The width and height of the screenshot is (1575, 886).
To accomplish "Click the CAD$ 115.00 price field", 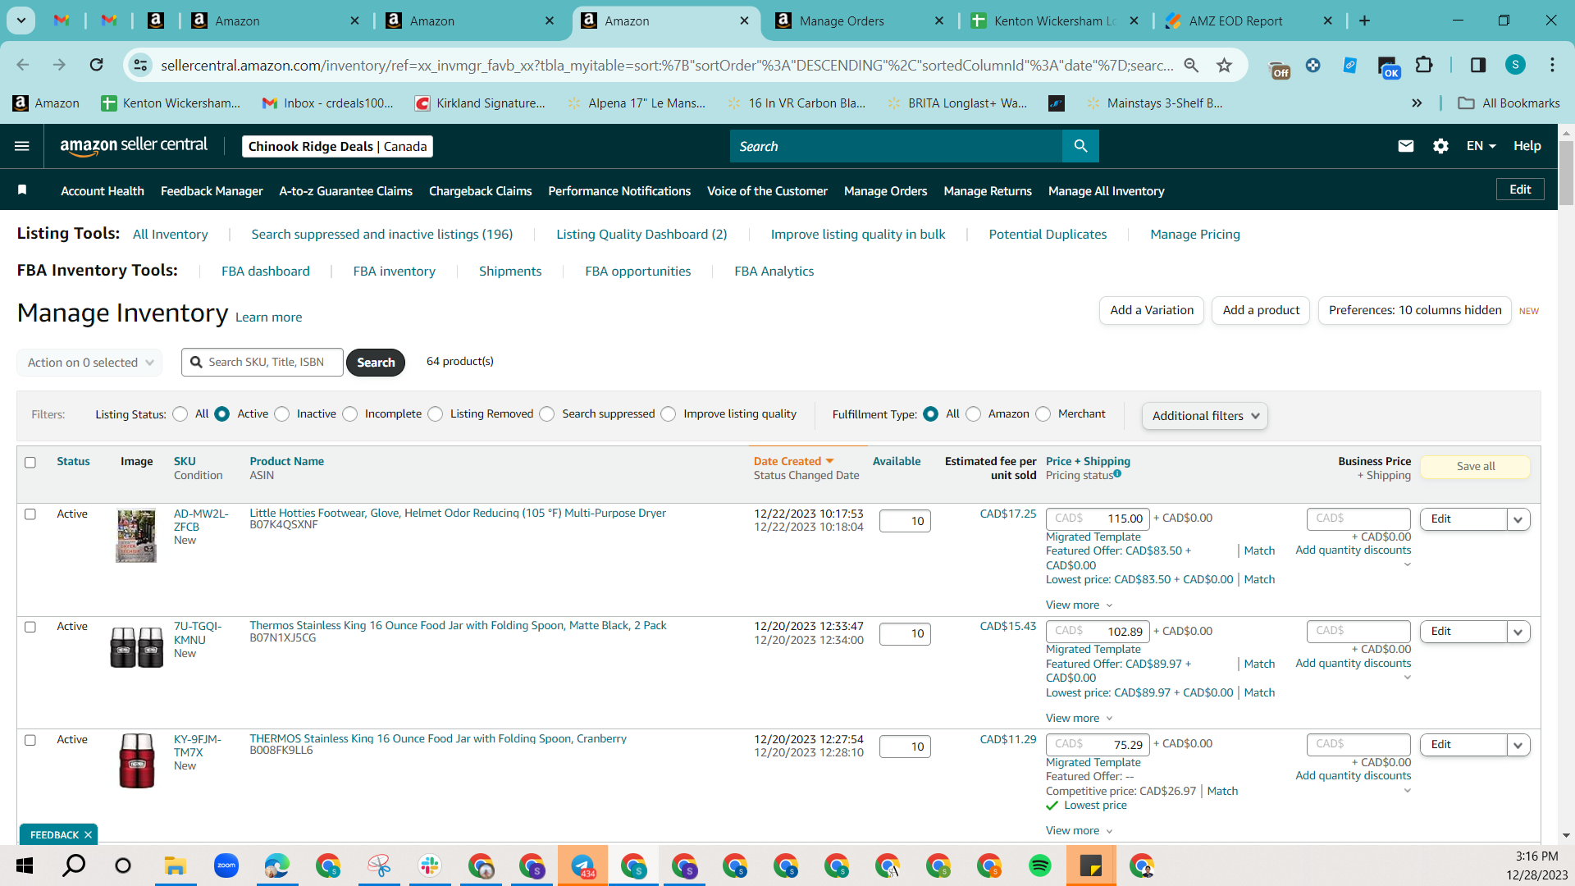I will pyautogui.click(x=1098, y=519).
